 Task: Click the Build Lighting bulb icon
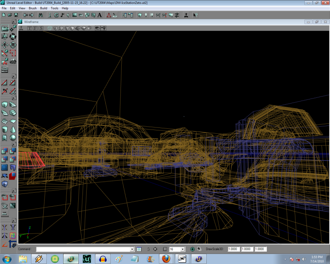146,15
